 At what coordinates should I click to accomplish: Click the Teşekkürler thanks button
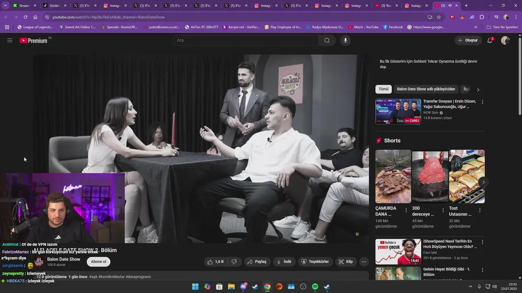[315, 262]
